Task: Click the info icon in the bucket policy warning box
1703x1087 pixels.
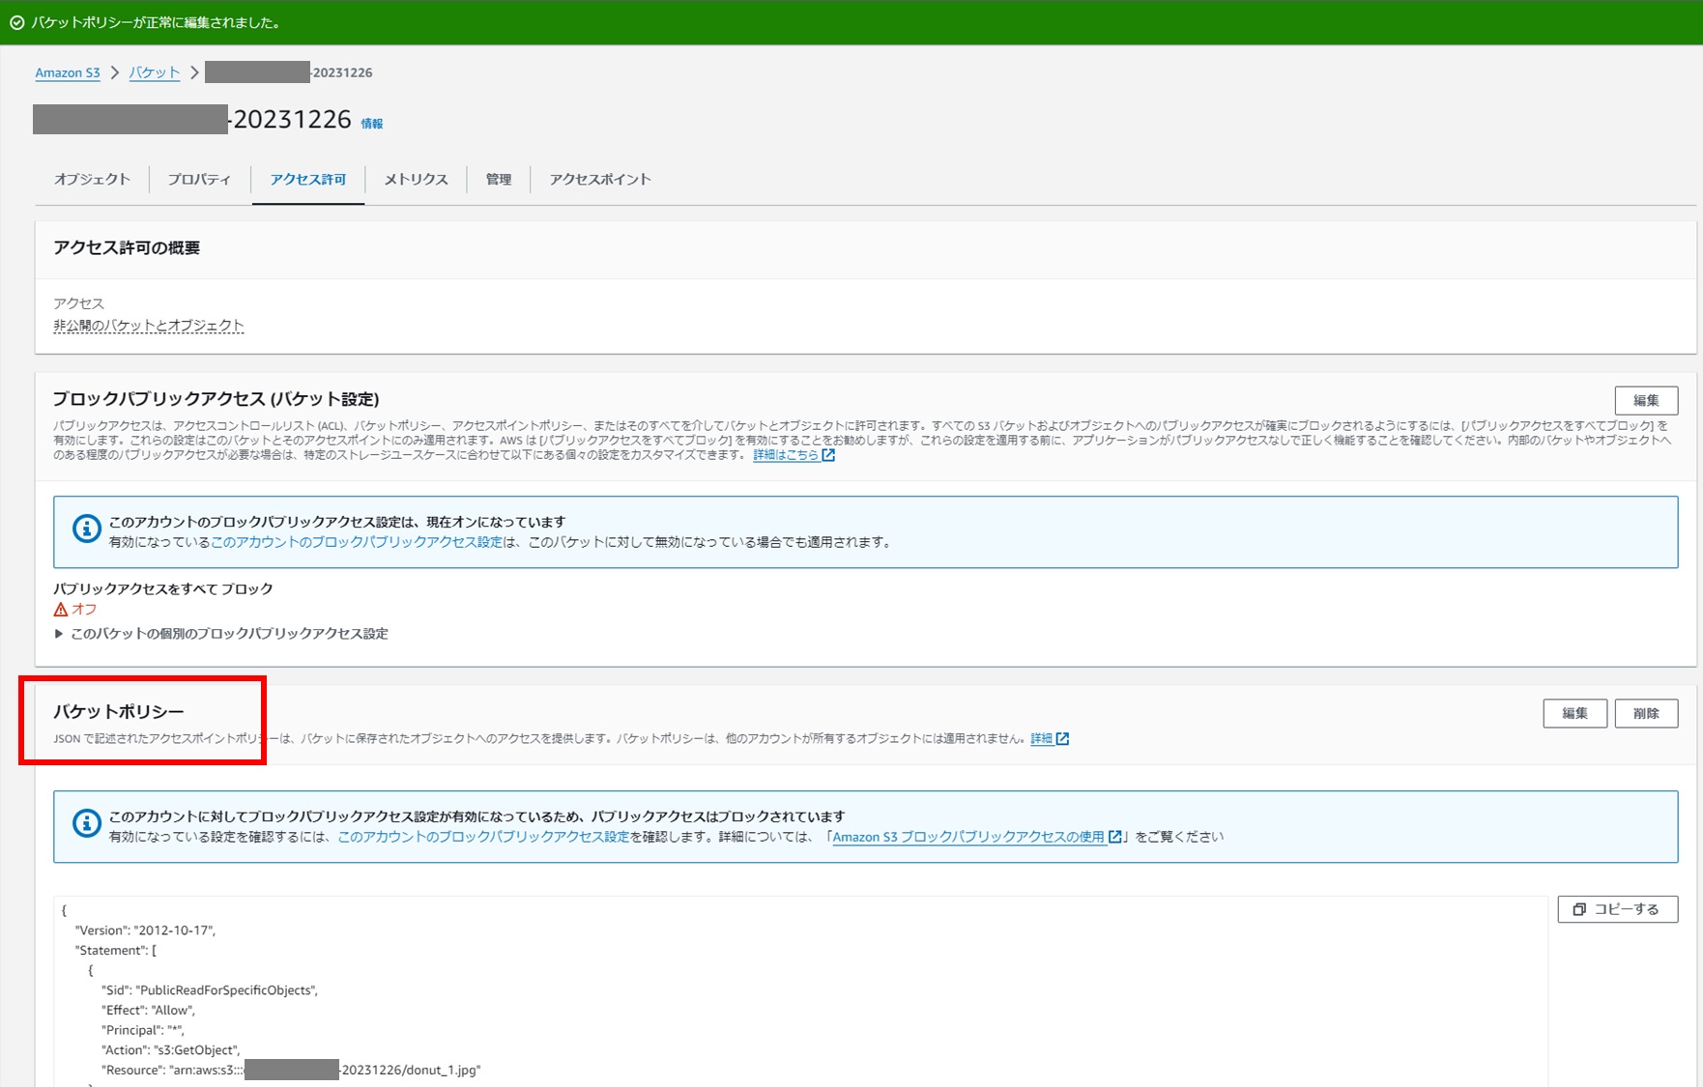Action: coord(85,824)
